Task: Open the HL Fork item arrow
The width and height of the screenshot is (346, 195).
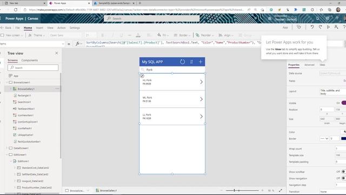Action: point(201,82)
